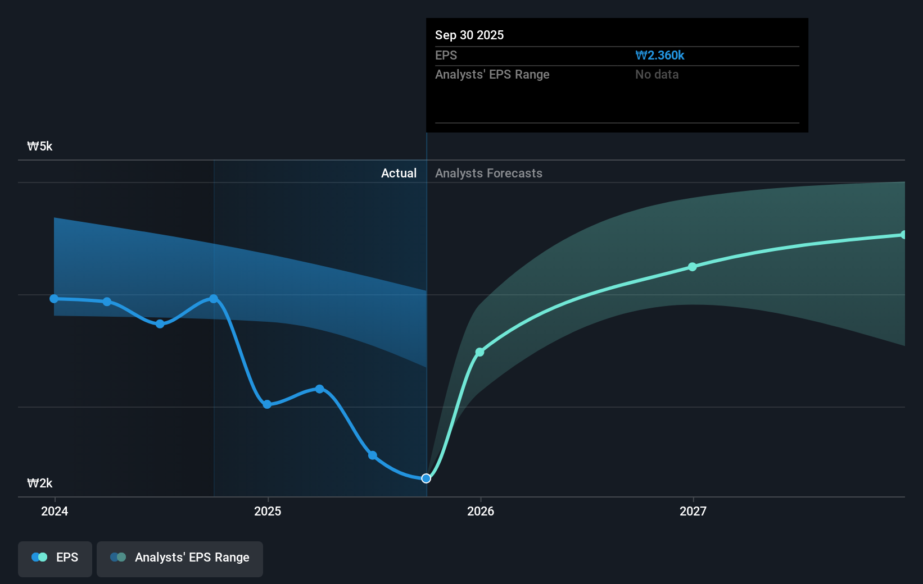Image resolution: width=923 pixels, height=584 pixels.
Task: Click the 2026 forecast data point
Action: pos(480,352)
